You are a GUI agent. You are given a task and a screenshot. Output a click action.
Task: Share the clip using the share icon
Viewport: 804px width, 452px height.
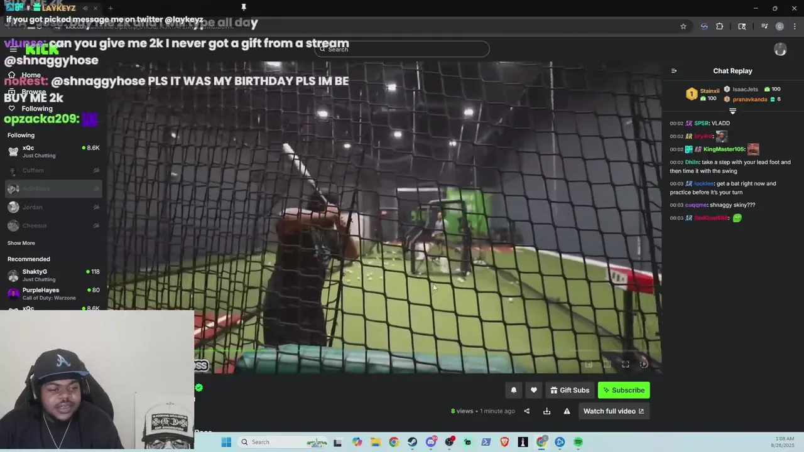pyautogui.click(x=527, y=411)
